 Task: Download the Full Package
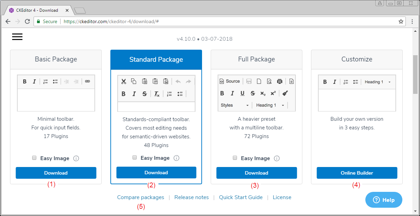point(256,173)
